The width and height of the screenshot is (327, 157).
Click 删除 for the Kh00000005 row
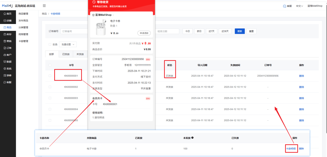click(x=301, y=120)
